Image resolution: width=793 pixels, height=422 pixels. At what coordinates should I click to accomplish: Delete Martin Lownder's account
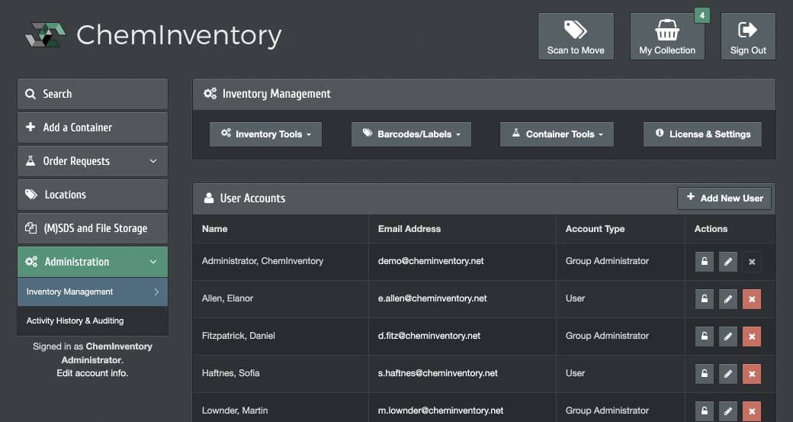pyautogui.click(x=752, y=411)
